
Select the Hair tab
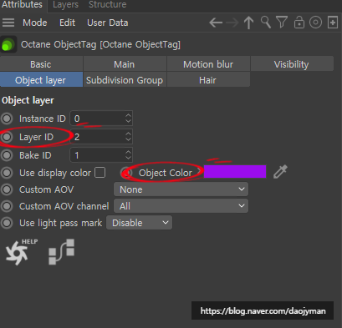[208, 80]
